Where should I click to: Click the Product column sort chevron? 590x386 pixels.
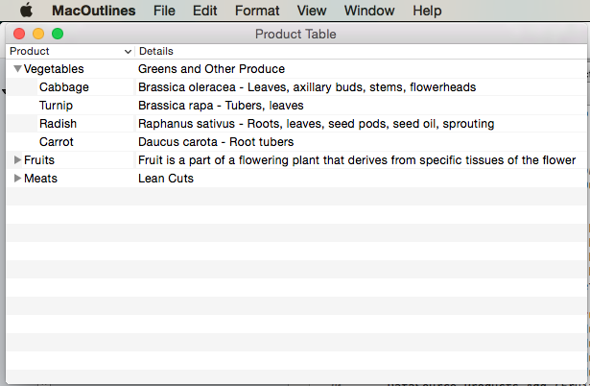coord(128,52)
